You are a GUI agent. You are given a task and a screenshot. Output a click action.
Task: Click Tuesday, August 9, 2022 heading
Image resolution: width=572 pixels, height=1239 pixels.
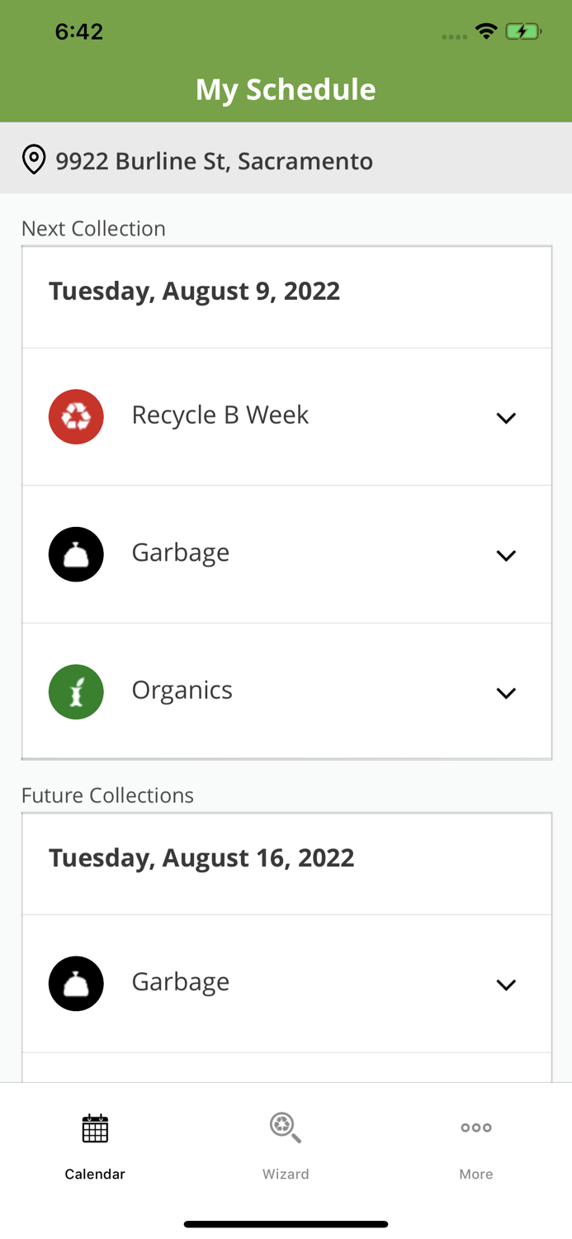[x=195, y=291]
